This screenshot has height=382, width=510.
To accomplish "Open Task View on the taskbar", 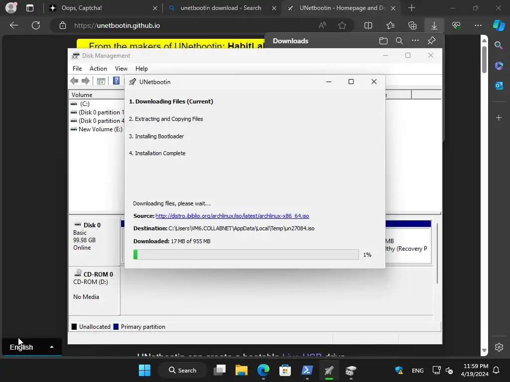I will (220, 370).
